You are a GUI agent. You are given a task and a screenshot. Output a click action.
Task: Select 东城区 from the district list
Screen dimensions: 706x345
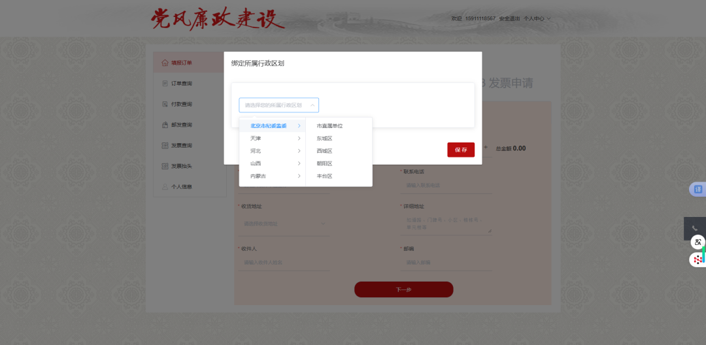click(x=324, y=139)
